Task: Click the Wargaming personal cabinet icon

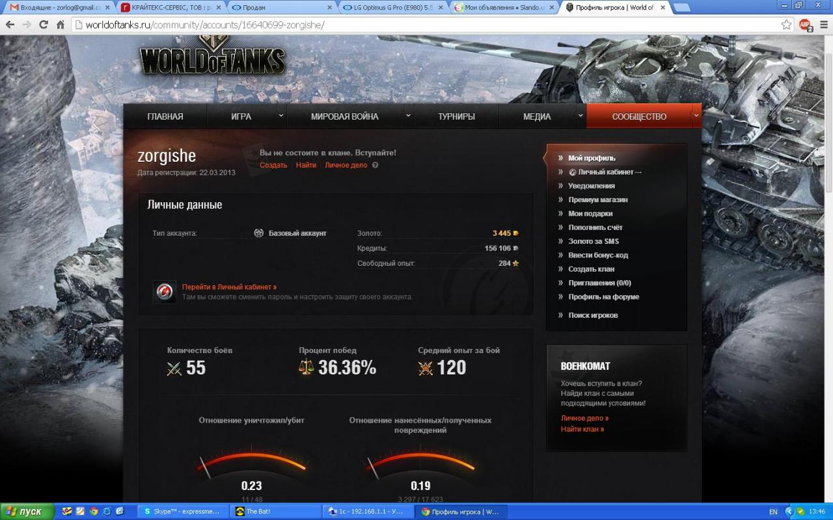Action: point(164,292)
